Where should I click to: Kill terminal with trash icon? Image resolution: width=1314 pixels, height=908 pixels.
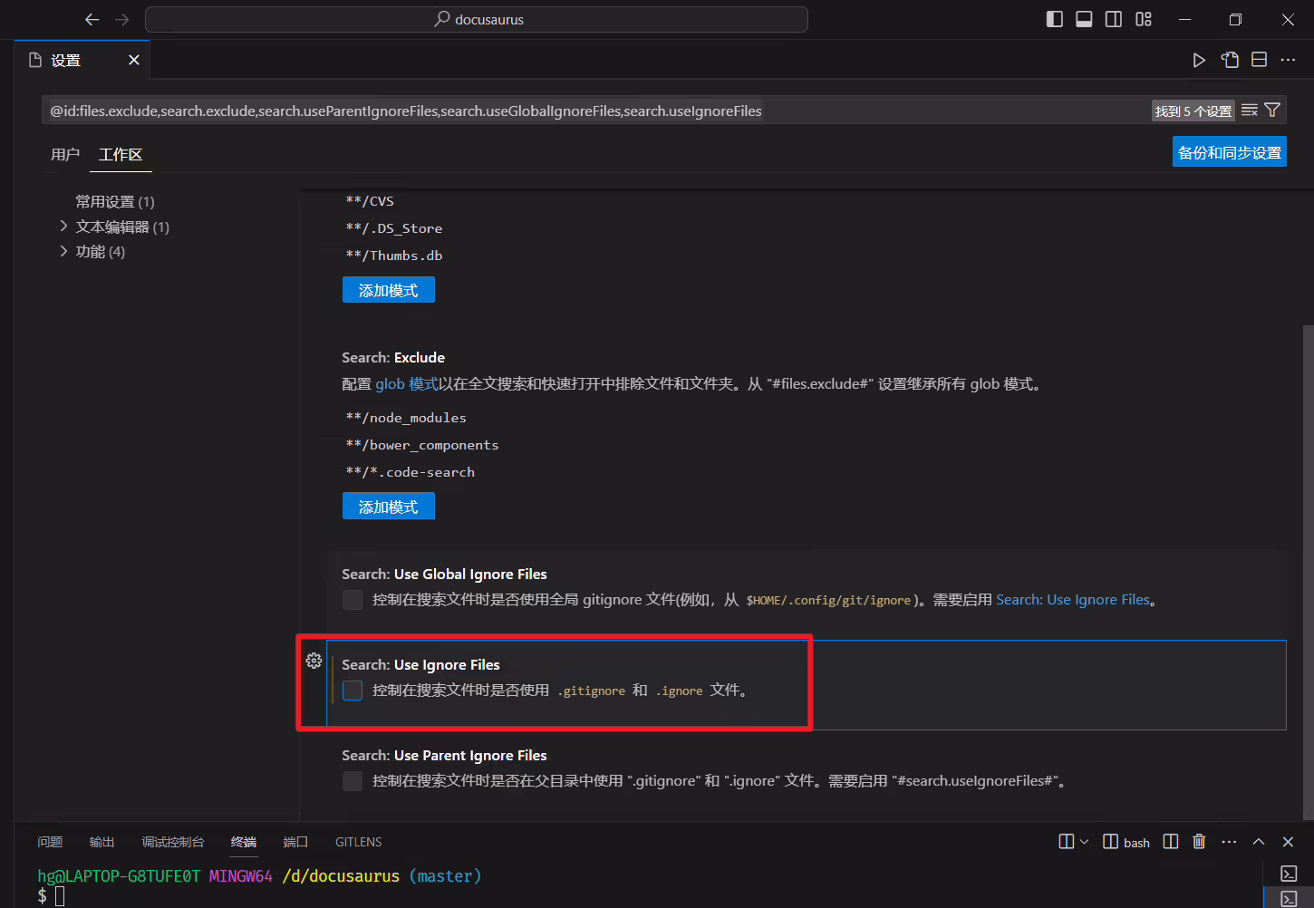[x=1199, y=842]
